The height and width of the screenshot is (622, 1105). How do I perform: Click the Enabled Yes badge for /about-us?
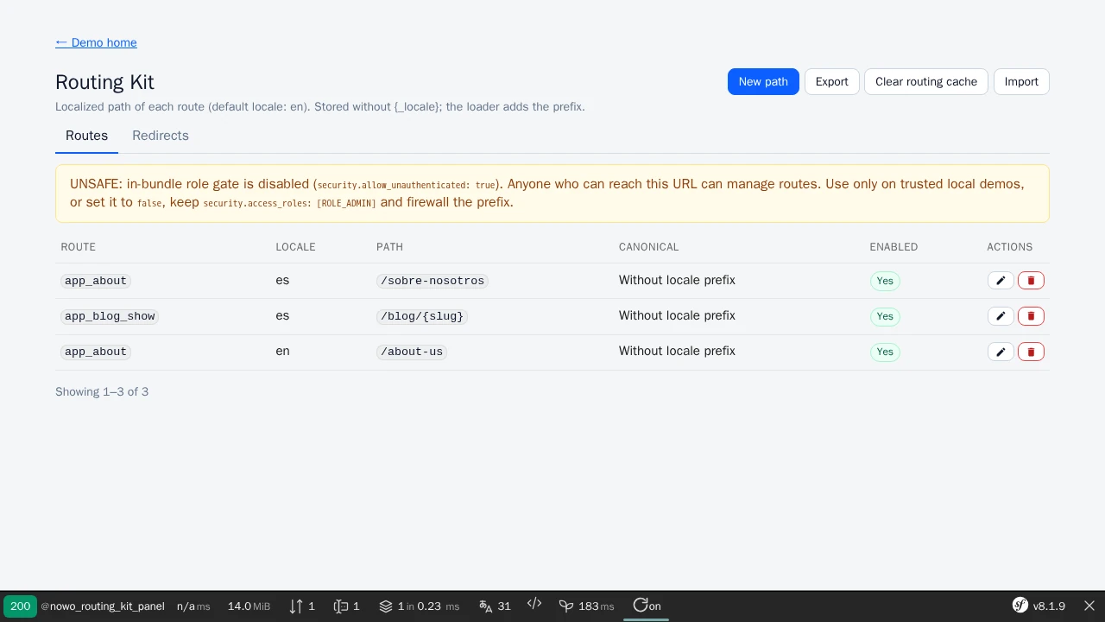click(885, 352)
